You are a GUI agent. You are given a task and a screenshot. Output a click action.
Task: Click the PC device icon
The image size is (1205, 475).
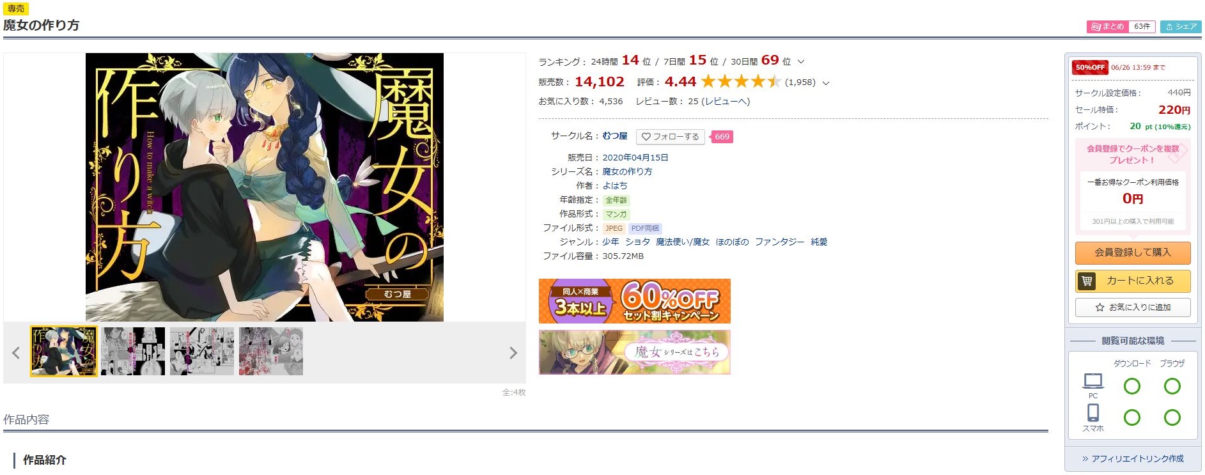(x=1093, y=382)
